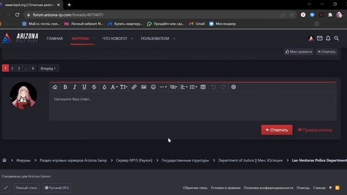Viewport: 347px width, 195px height.
Task: Insert a table into the reply
Action: click(203, 87)
